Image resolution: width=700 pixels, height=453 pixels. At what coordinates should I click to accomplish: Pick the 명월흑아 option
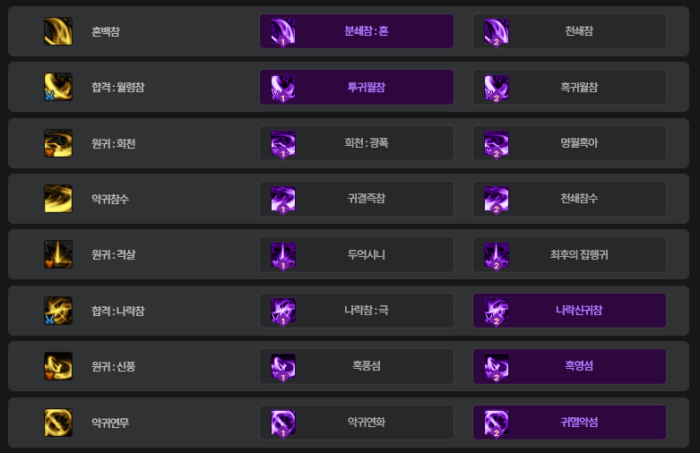pos(569,143)
